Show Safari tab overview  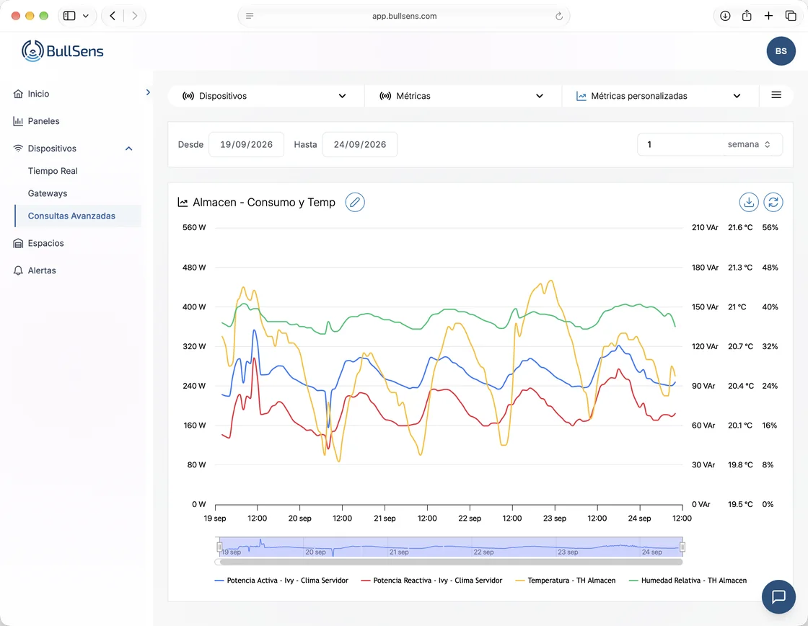point(791,16)
